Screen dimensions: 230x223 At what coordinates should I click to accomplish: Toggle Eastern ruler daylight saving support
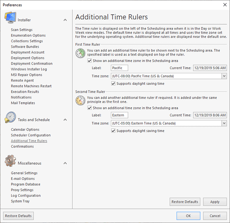coord(113,131)
